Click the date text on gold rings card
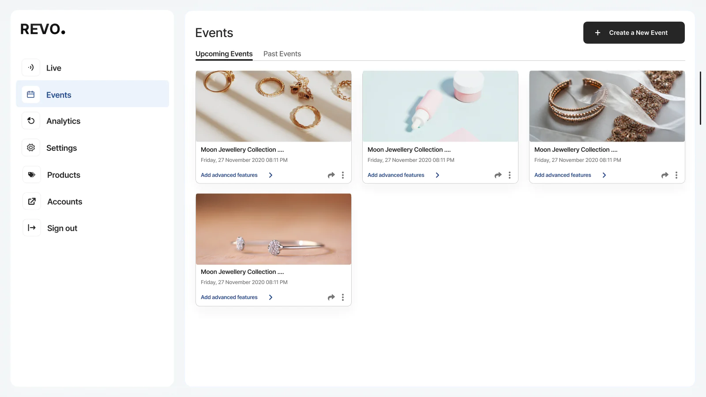This screenshot has width=706, height=397. (x=244, y=160)
